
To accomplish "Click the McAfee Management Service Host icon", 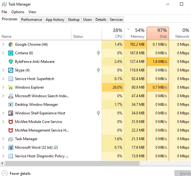I will (11, 130).
